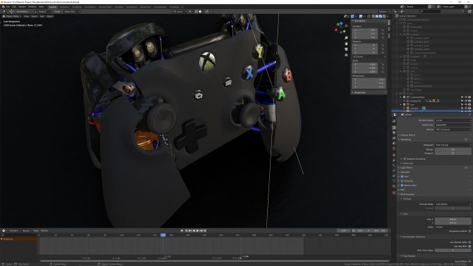
Task: Open the Integrator dropdown showing Path Tracing
Action: point(453,145)
